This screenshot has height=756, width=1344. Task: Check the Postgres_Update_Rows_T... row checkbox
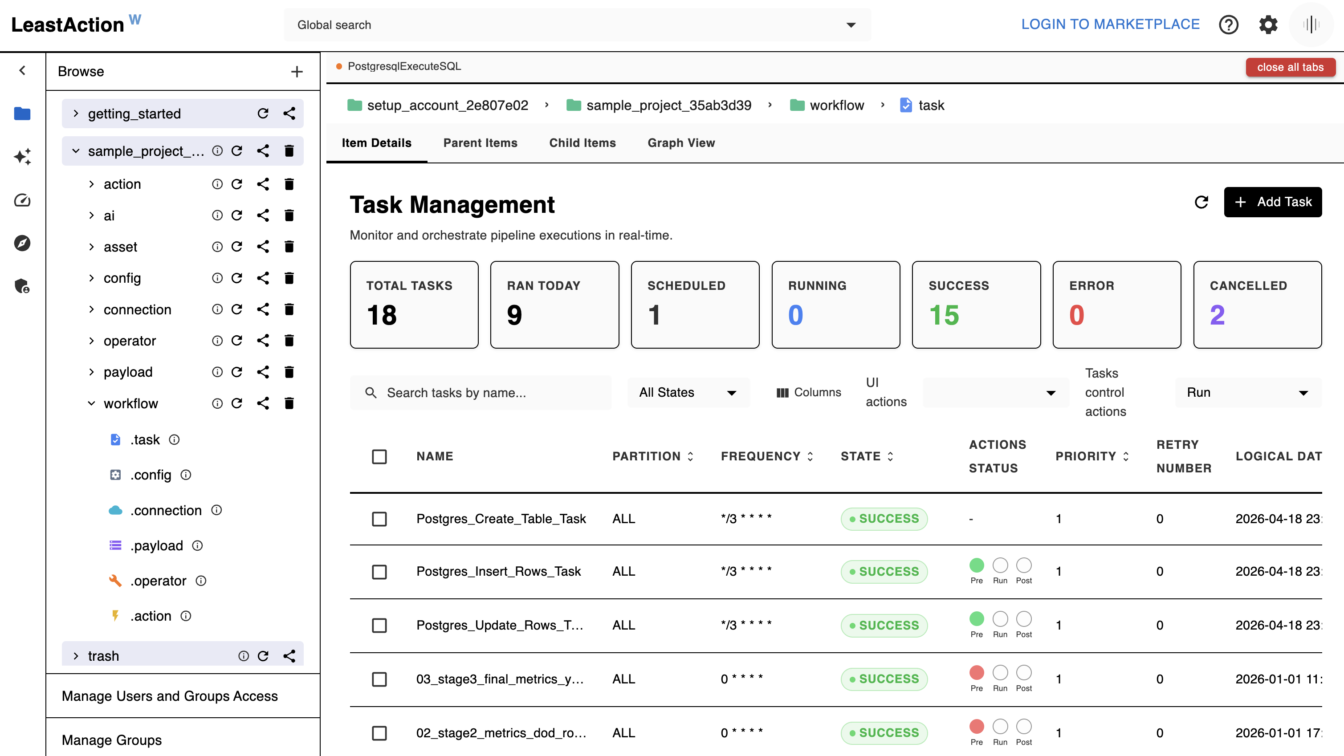pos(379,625)
